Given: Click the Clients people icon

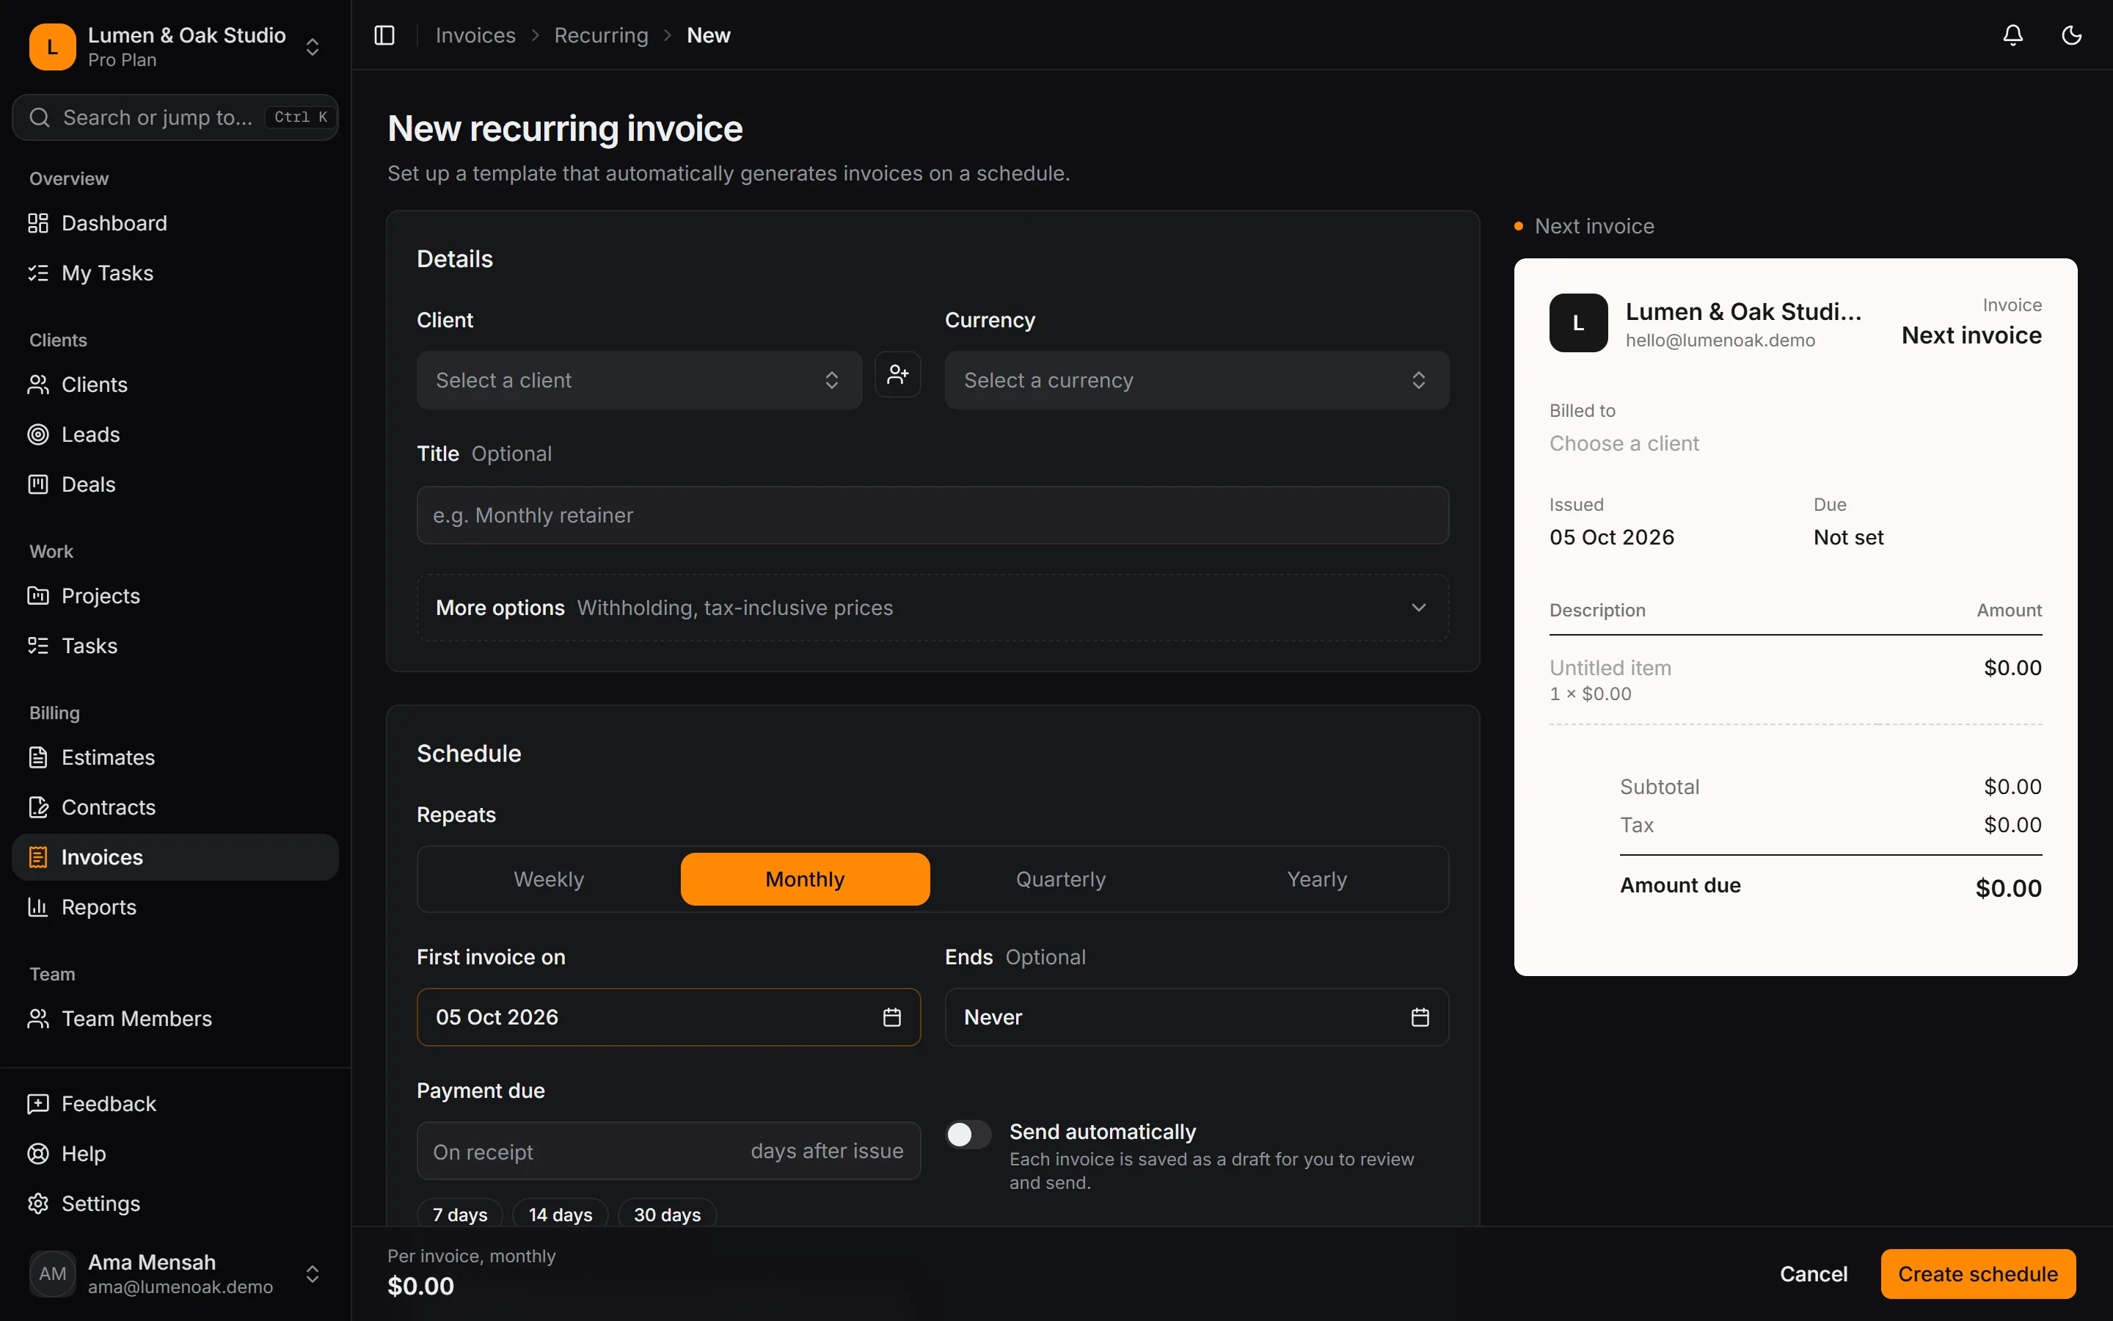Looking at the screenshot, I should (x=37, y=385).
